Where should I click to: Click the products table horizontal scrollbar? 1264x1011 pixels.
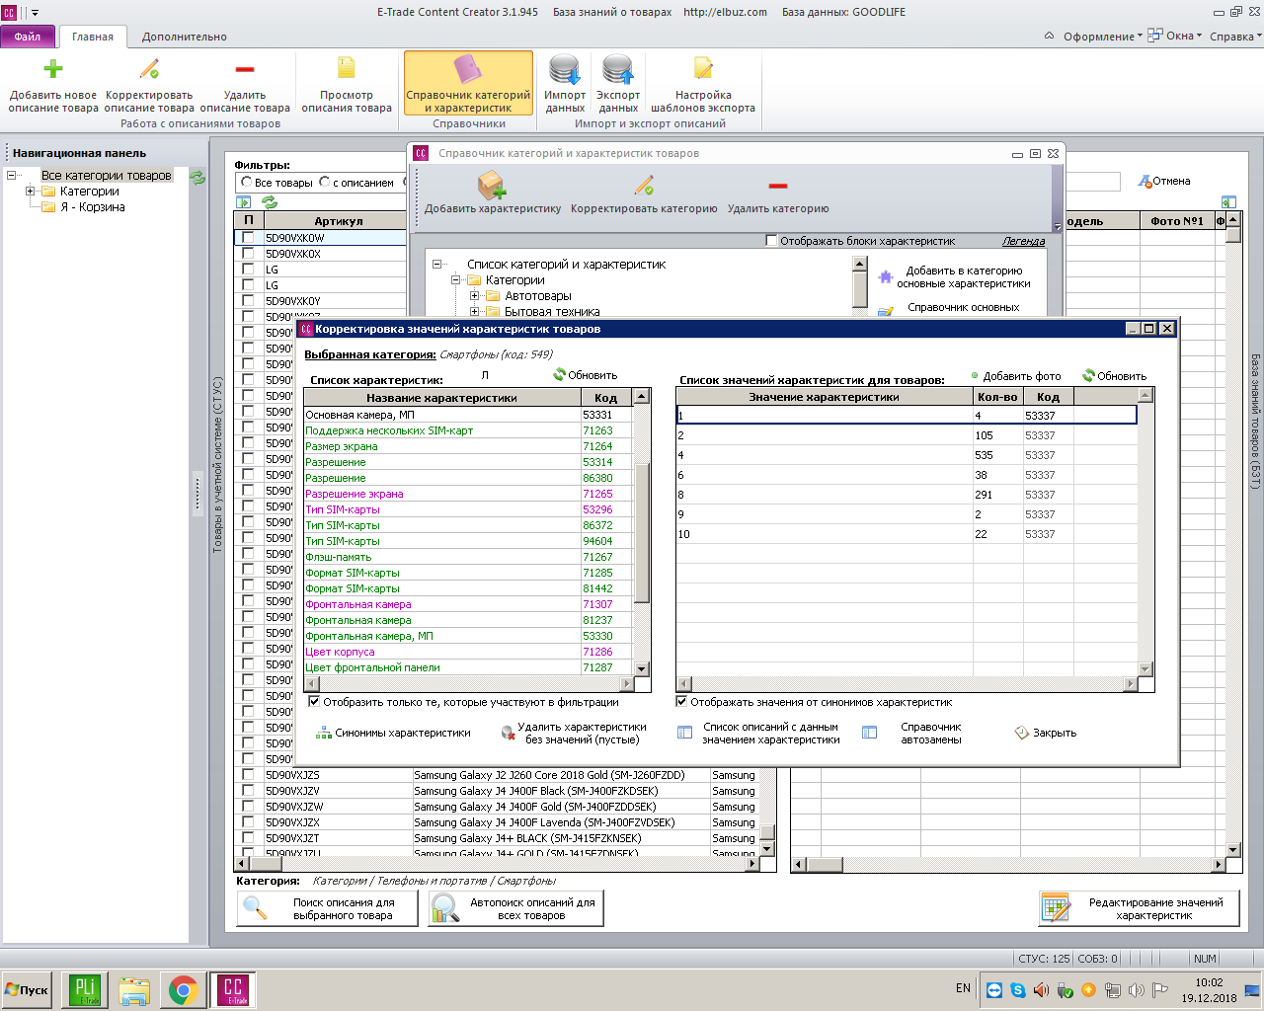[498, 864]
